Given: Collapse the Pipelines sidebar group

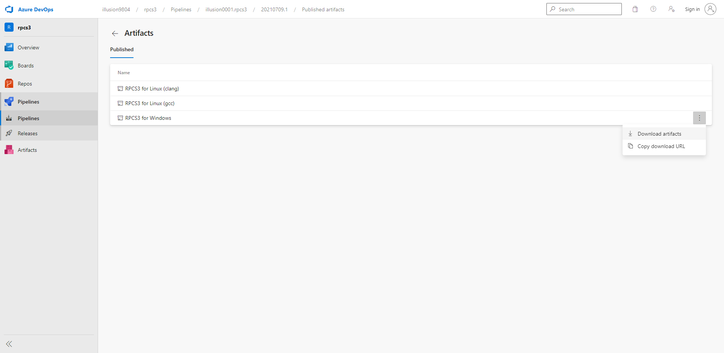Looking at the screenshot, I should pos(49,102).
